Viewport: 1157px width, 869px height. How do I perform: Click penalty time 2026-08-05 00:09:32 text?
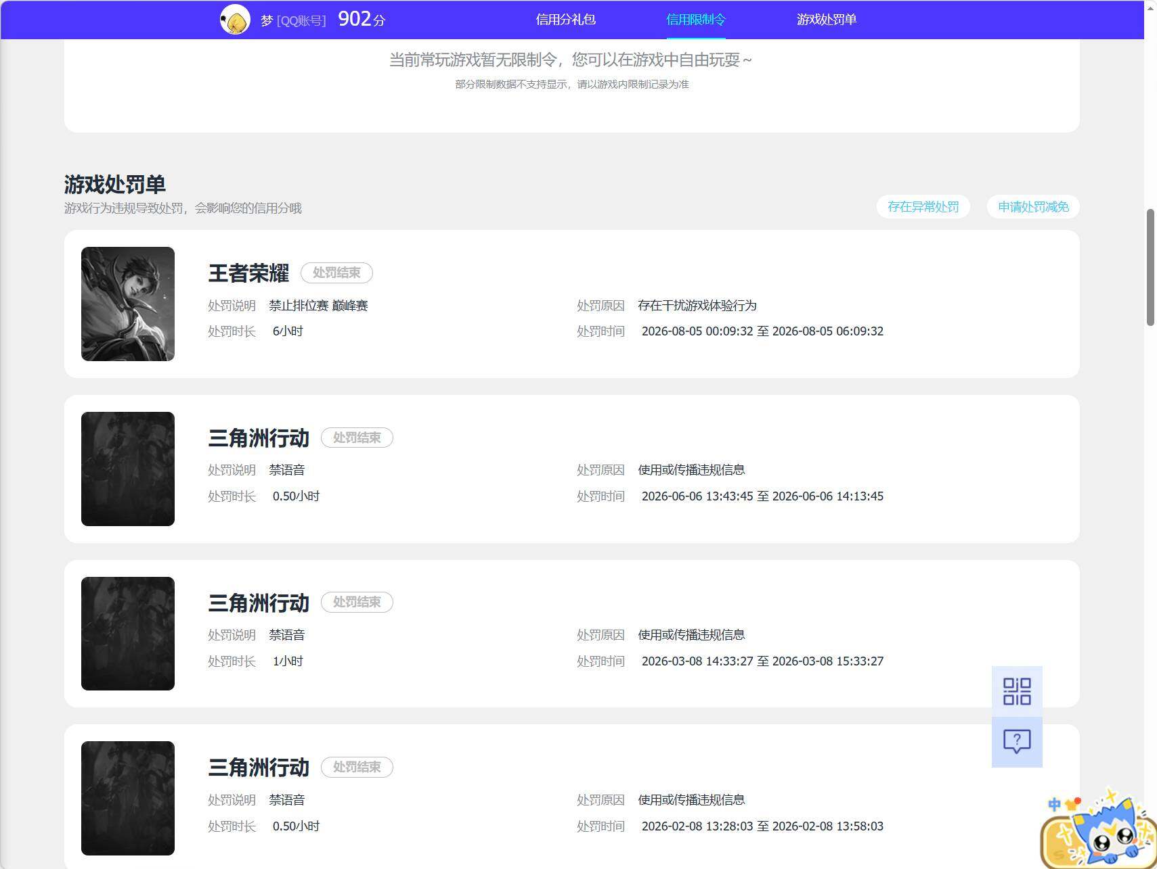[x=697, y=331]
